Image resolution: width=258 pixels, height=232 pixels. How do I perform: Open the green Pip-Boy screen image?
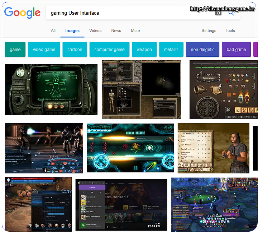click(x=51, y=89)
